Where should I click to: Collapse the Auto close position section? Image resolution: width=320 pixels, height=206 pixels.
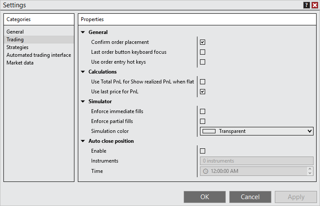tap(83, 141)
